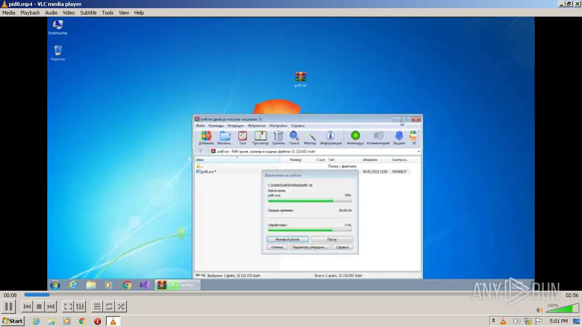This screenshot has width=582, height=327.
Task: Open WinRAR Настройки menu
Action: (278, 126)
